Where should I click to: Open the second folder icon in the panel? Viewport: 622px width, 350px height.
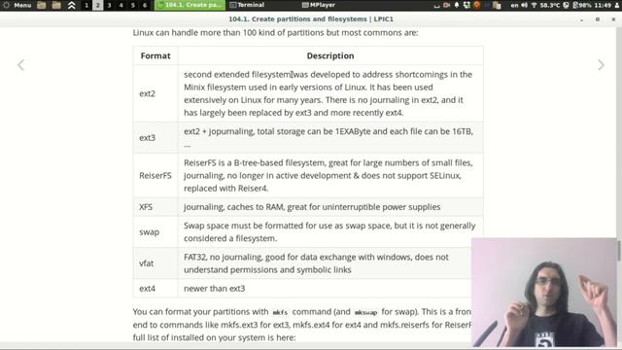pyautogui.click(x=56, y=5)
